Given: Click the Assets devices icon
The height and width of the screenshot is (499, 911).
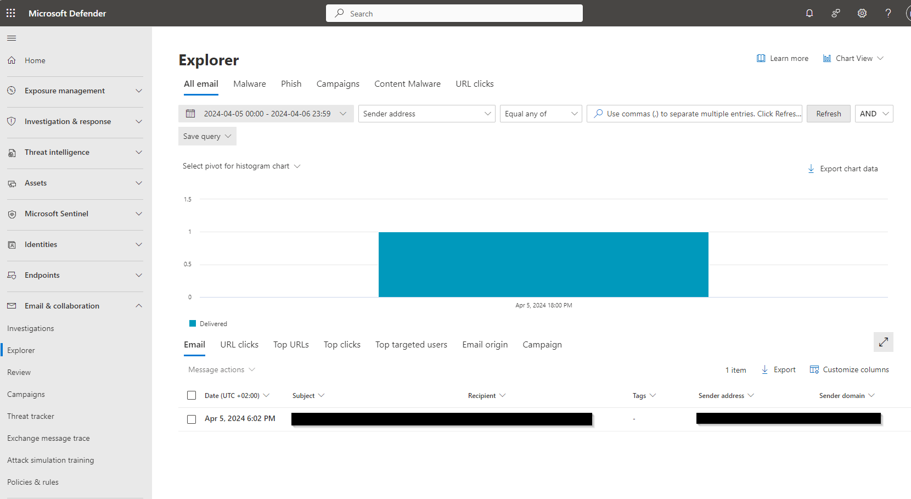Looking at the screenshot, I should pyautogui.click(x=12, y=183).
